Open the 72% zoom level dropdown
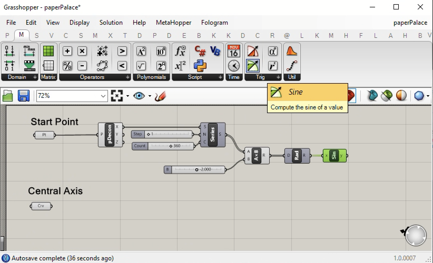 103,96
